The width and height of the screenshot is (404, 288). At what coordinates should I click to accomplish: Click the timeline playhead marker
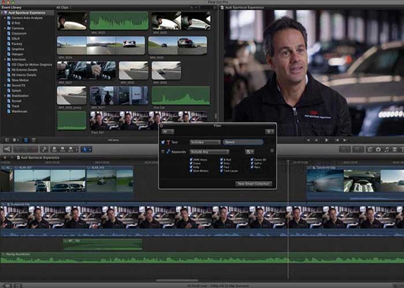click(x=289, y=161)
